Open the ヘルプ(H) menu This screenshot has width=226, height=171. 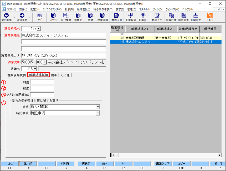pos(187,9)
